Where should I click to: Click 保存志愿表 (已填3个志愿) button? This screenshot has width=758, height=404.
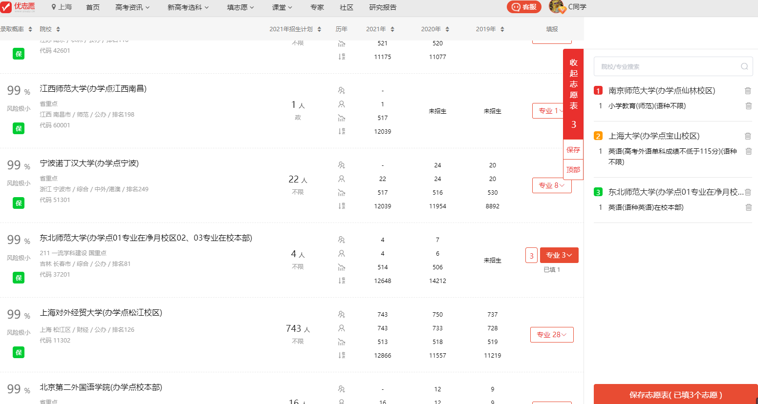[675, 394]
